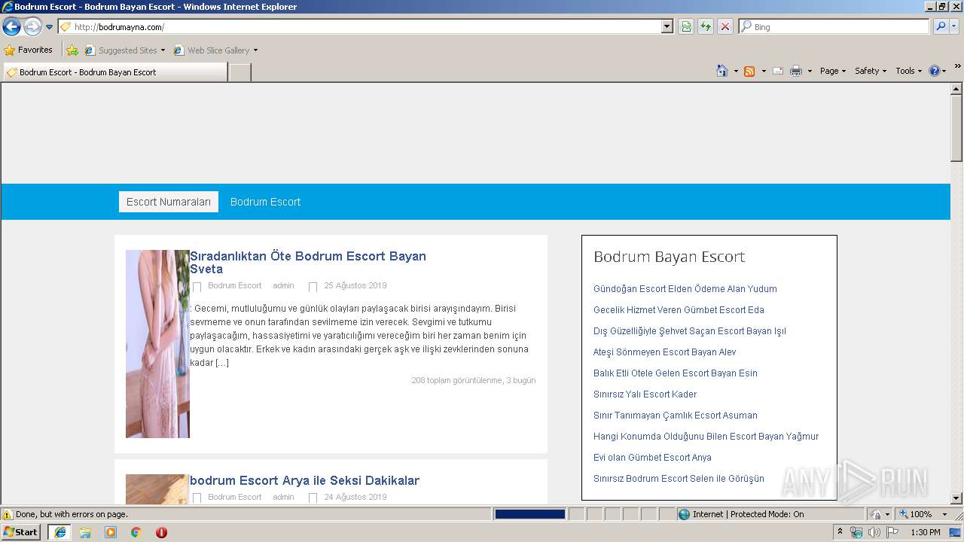Go back with the Back arrow button
964x542 pixels.
11,27
